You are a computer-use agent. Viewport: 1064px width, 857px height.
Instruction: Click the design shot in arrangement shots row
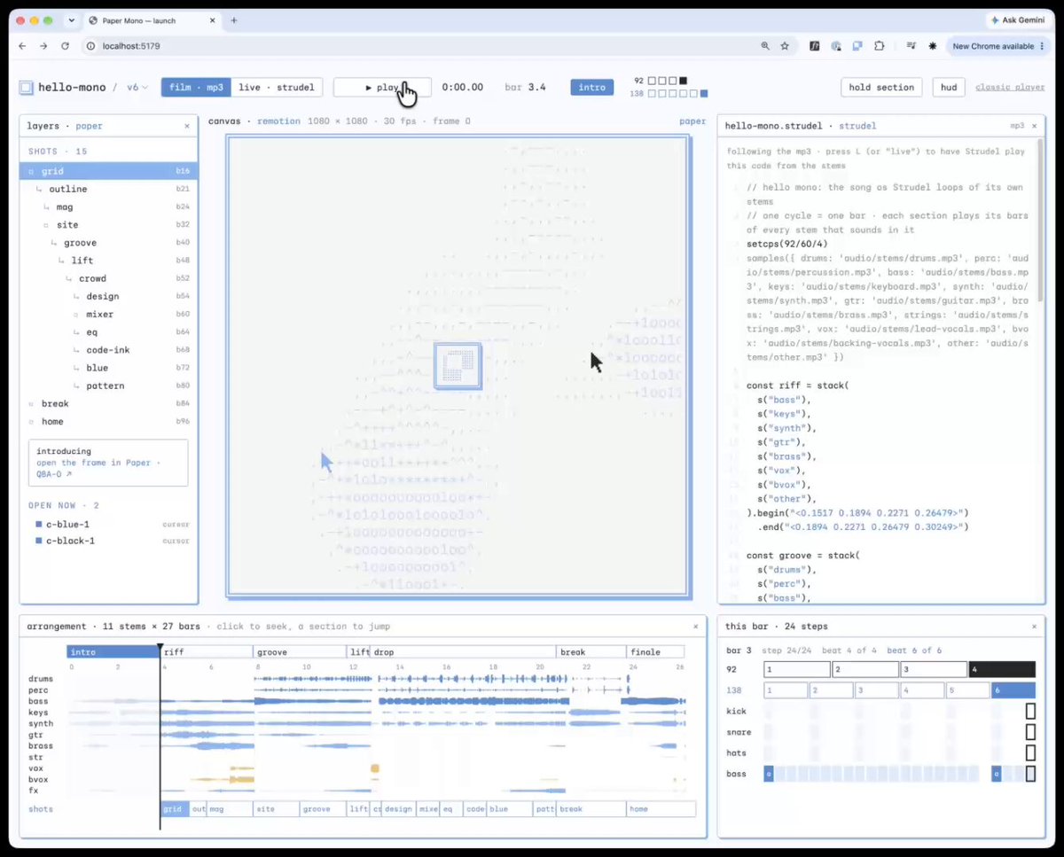click(x=398, y=809)
